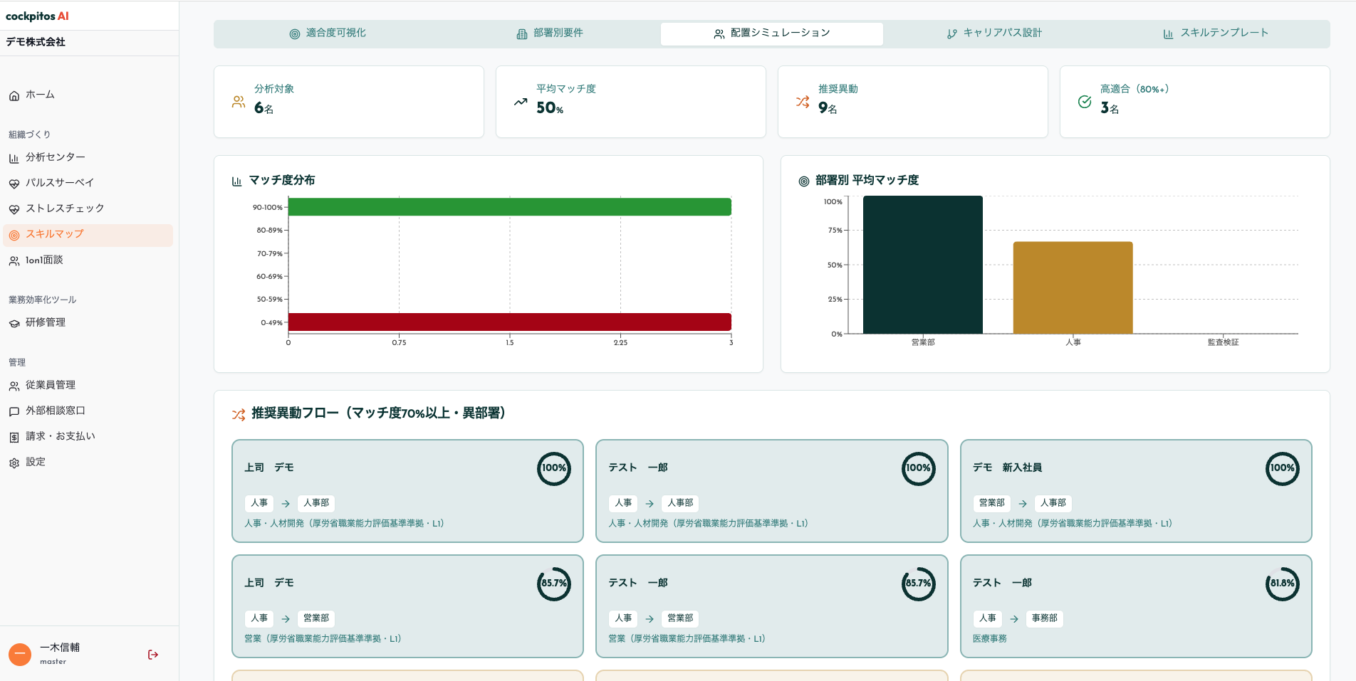Click the arrow icon in デモ 新入社員 card
The height and width of the screenshot is (681, 1356).
(1023, 504)
